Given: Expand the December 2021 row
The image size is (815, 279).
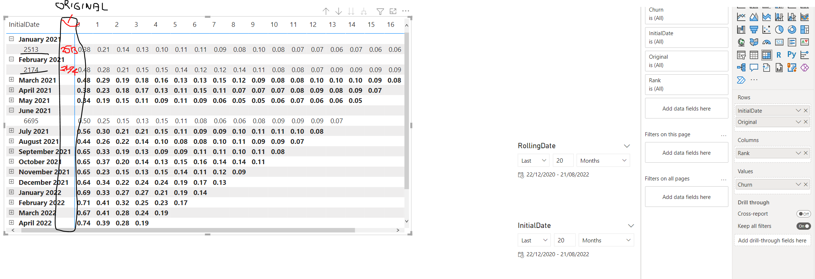Looking at the screenshot, I should (x=12, y=182).
